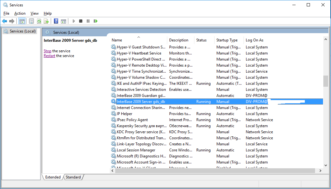
Task: Open the Action menu
Action: point(20,13)
